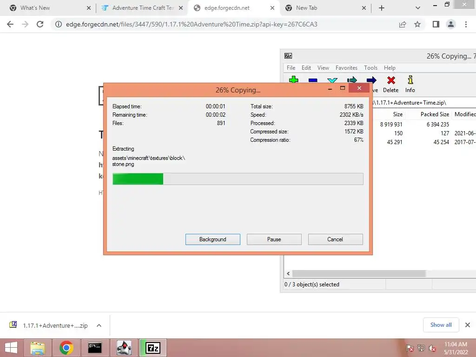Click the network tray icon
476x357 pixels.
click(x=421, y=348)
